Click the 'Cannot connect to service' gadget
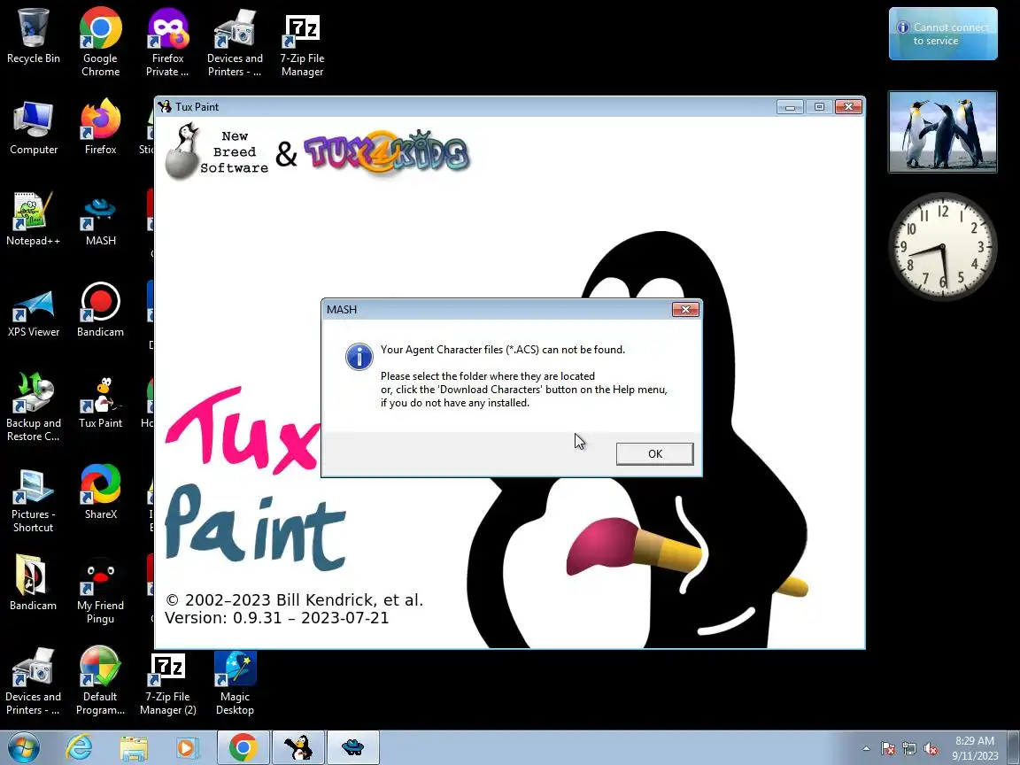 (x=943, y=34)
